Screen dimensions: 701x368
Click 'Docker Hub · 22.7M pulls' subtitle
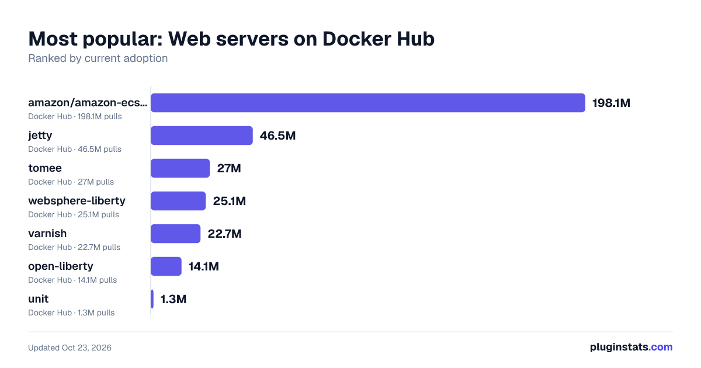tap(74, 247)
